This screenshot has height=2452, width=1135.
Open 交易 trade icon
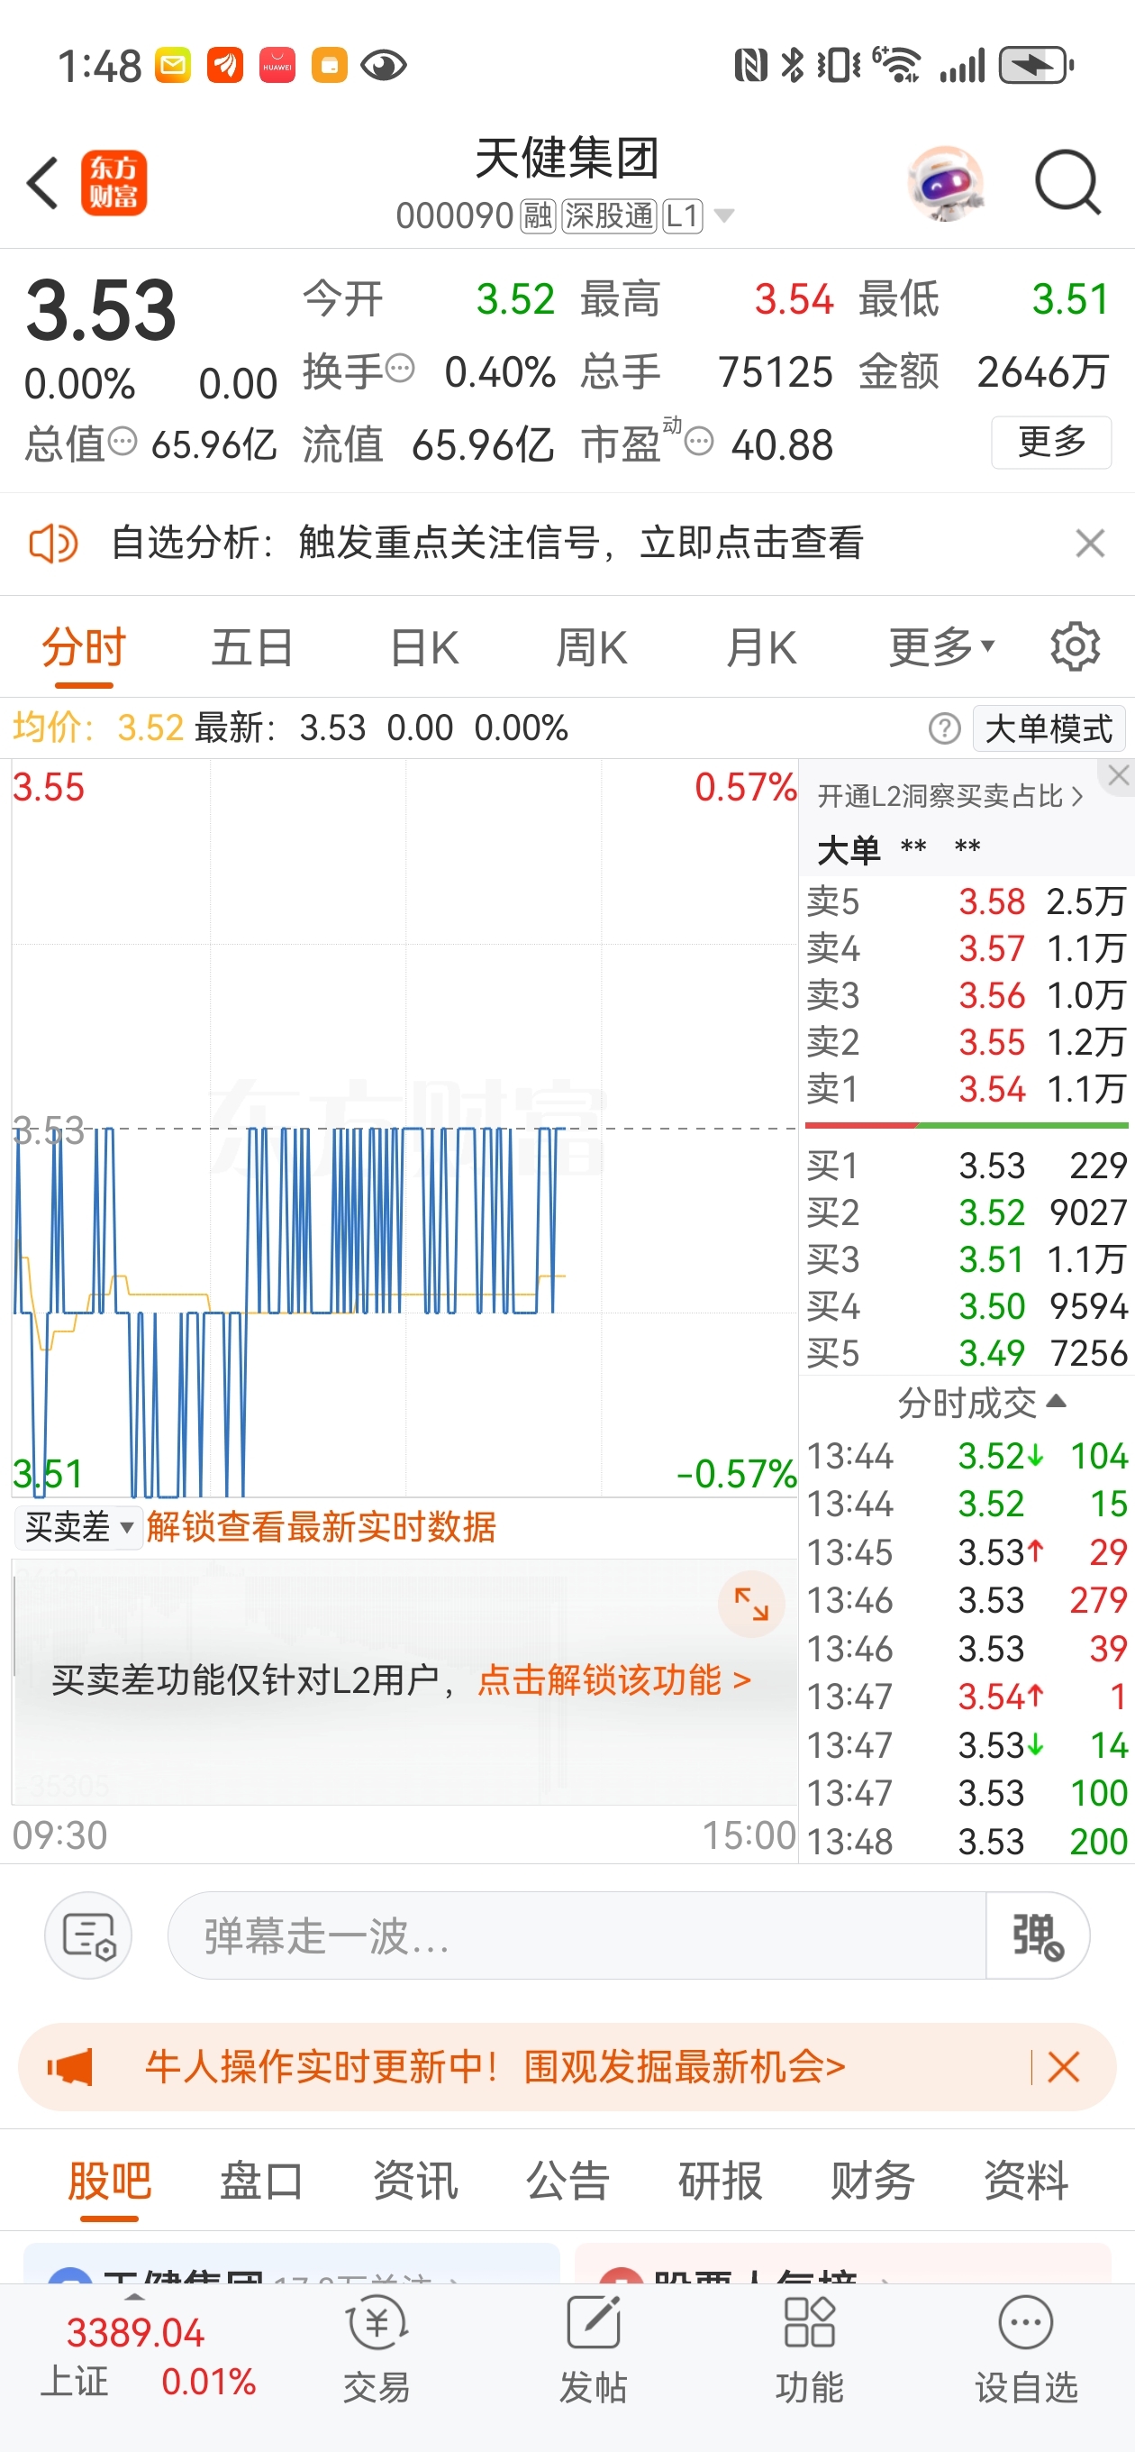tap(377, 2350)
